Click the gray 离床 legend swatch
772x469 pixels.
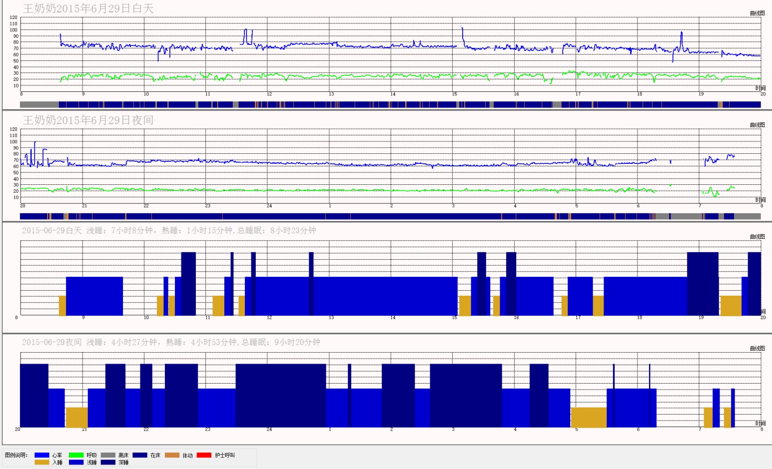108,455
